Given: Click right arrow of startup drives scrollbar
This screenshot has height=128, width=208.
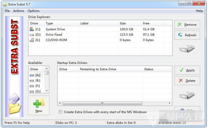Looking at the screenshot, I should point(169,103).
